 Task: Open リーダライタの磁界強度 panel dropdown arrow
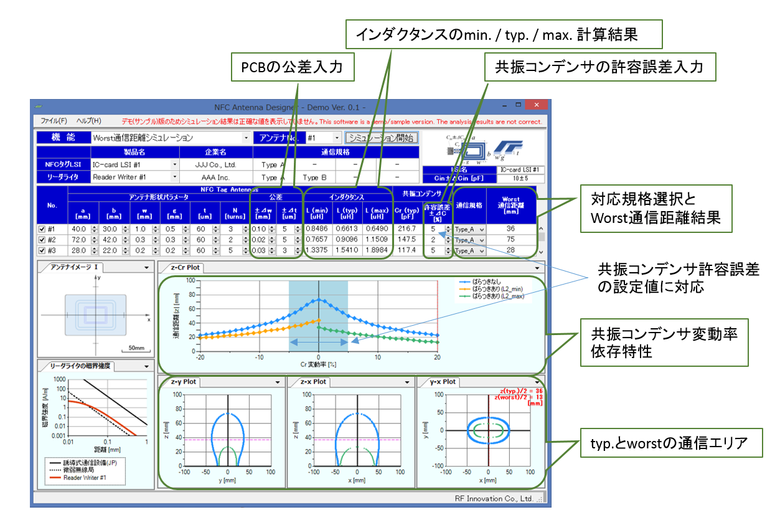(146, 366)
